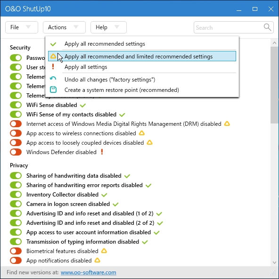
Task: Click the yellow triangle icon in the highlighted menu entry
Action: coord(53,56)
